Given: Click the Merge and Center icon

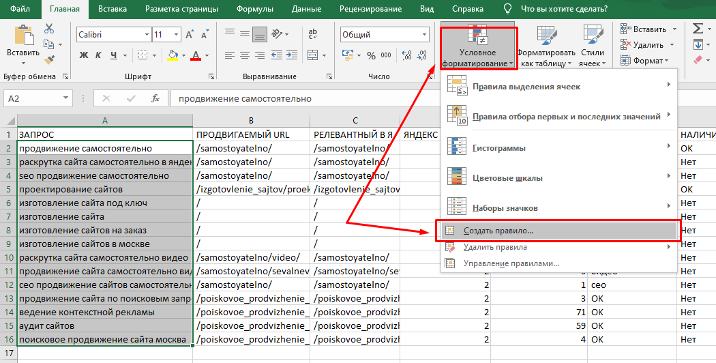Looking at the screenshot, I should point(313,55).
